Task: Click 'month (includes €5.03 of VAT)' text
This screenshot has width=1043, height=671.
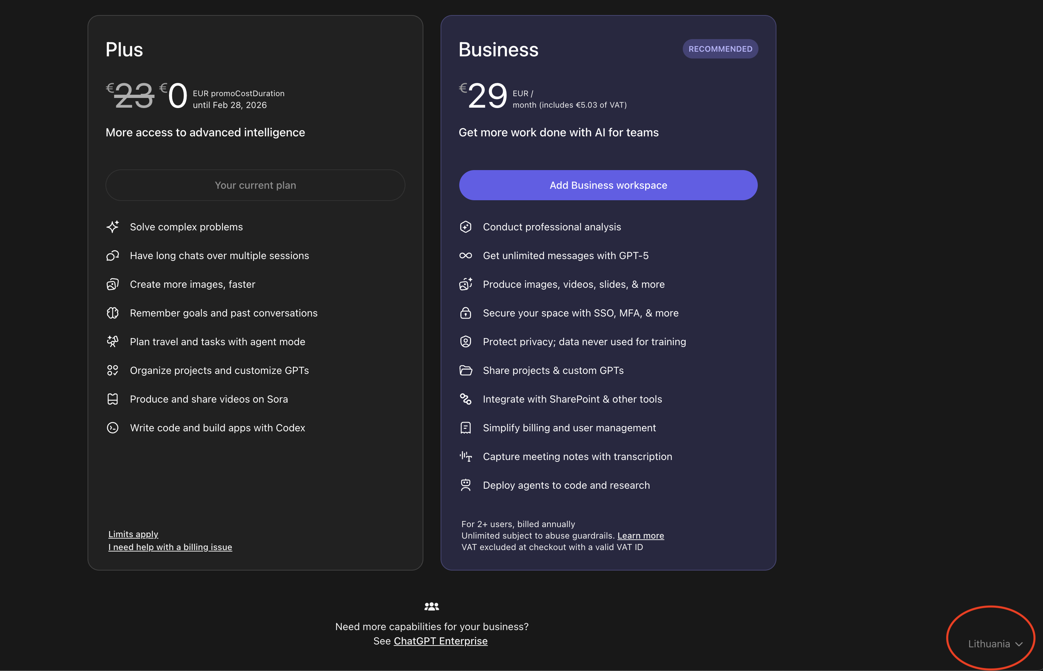Action: coord(569,105)
